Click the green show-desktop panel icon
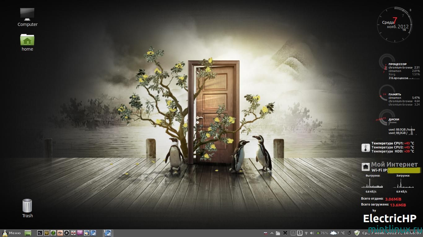Image resolution: width=423 pixels, height=237 pixels. pos(28,233)
